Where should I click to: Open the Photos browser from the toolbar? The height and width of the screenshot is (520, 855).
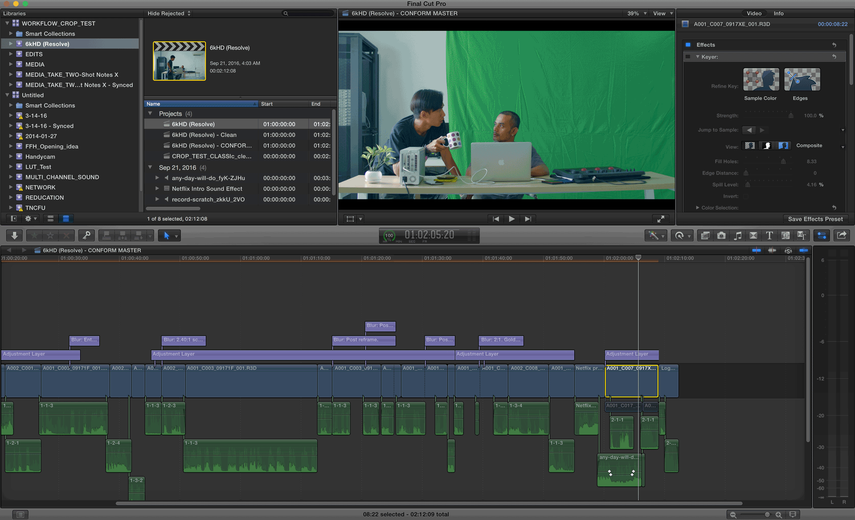point(721,235)
